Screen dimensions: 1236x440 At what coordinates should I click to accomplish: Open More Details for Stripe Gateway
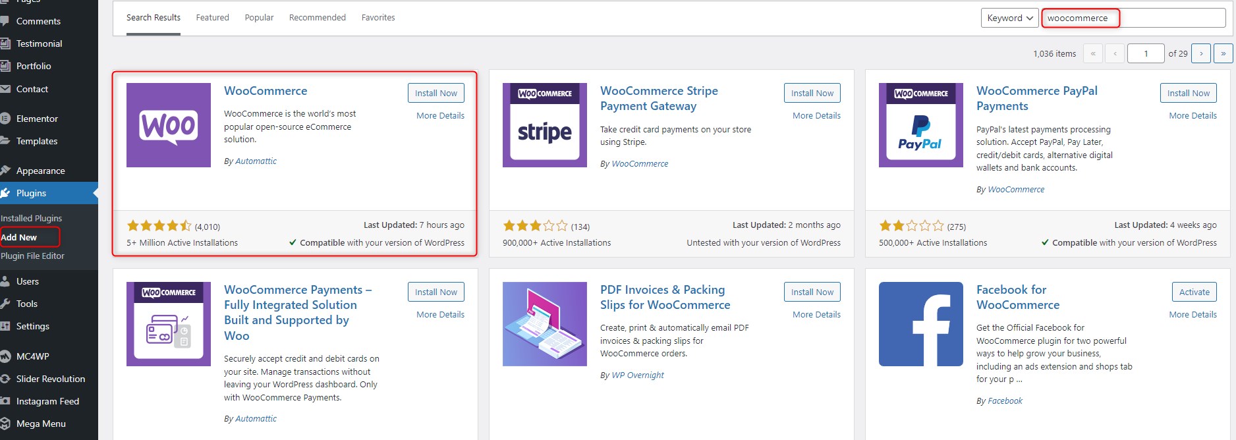coord(816,115)
